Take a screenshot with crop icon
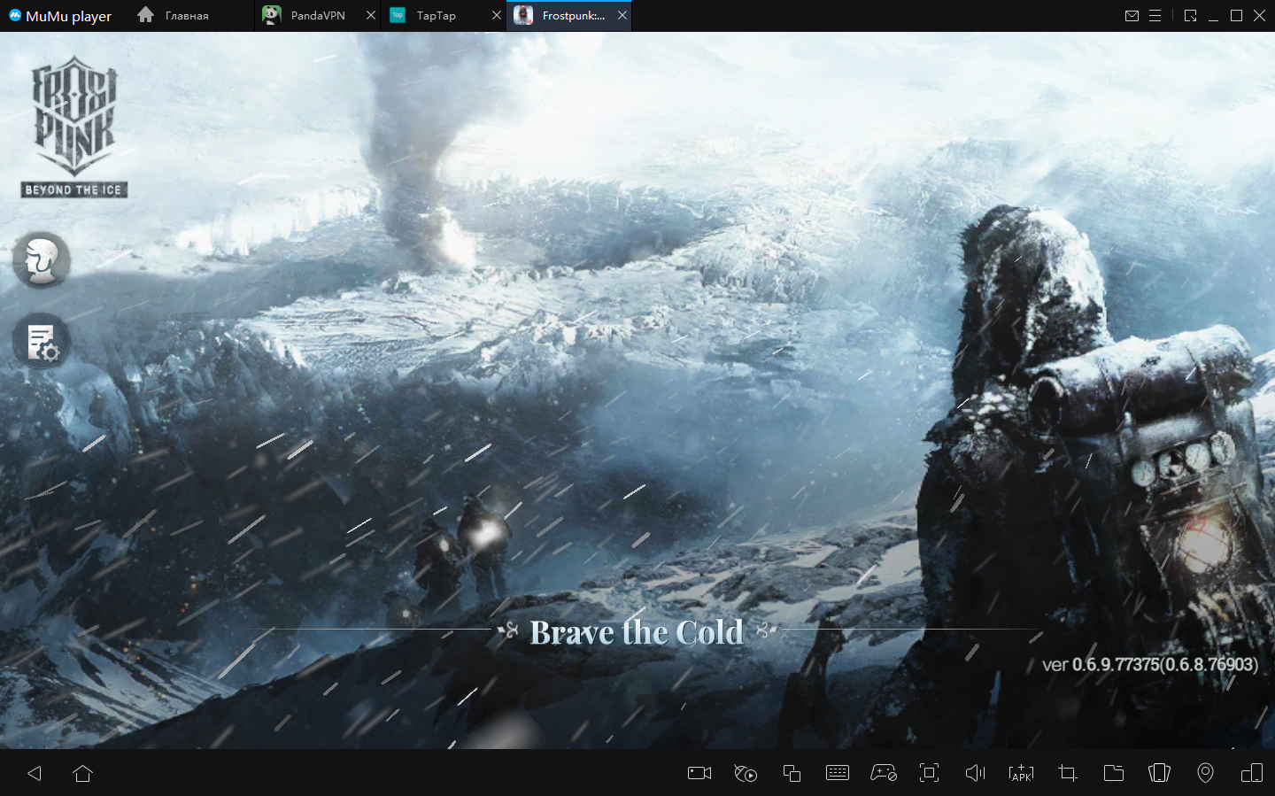This screenshot has height=796, width=1275. 1067,773
